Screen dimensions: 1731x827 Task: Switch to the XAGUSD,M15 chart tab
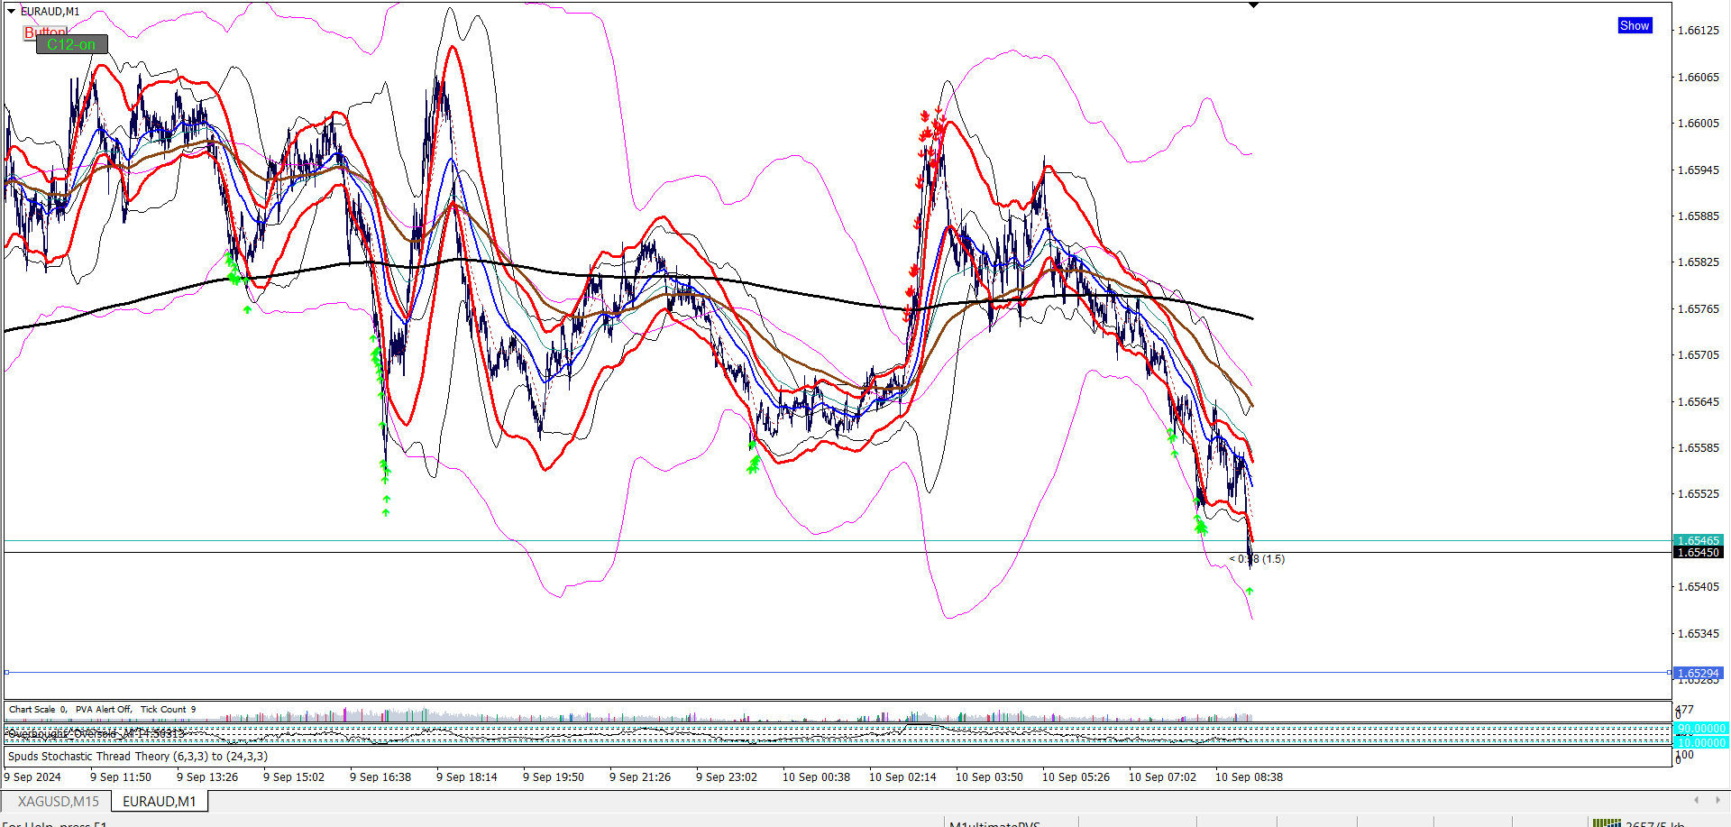pyautogui.click(x=59, y=801)
